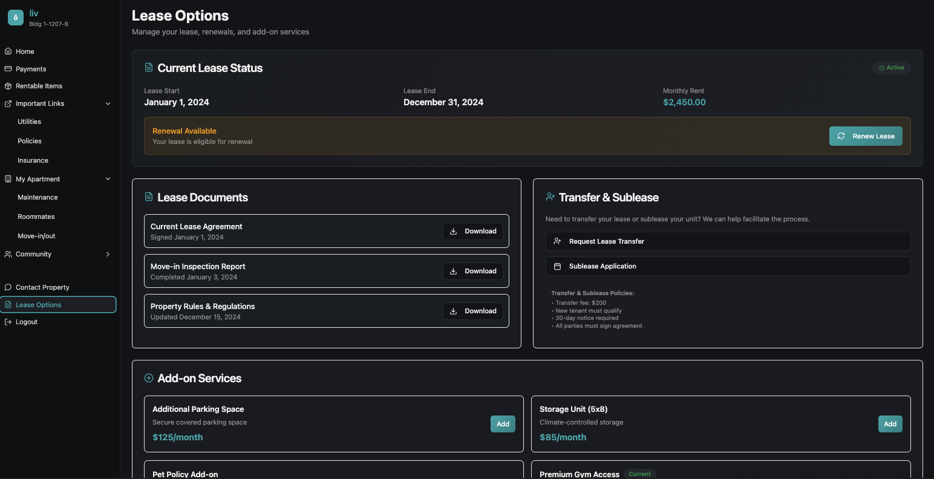Click the Community people icon
The width and height of the screenshot is (934, 479).
8,254
